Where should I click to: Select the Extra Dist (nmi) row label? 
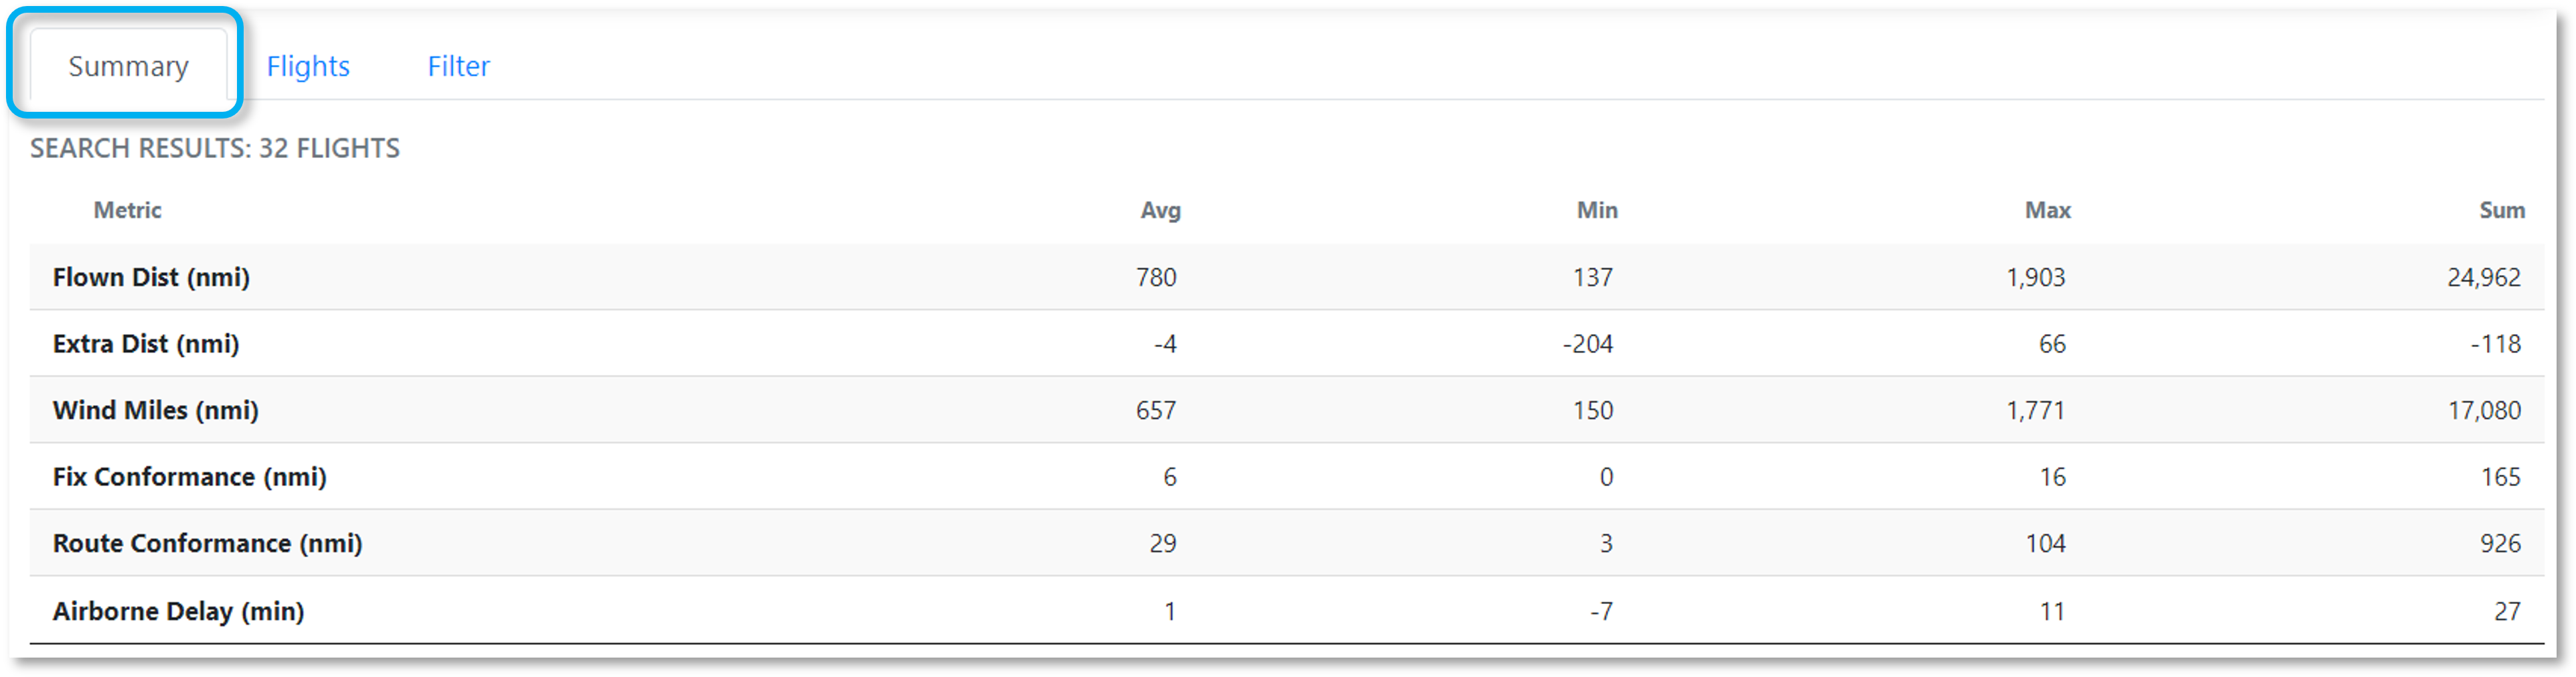click(x=146, y=344)
